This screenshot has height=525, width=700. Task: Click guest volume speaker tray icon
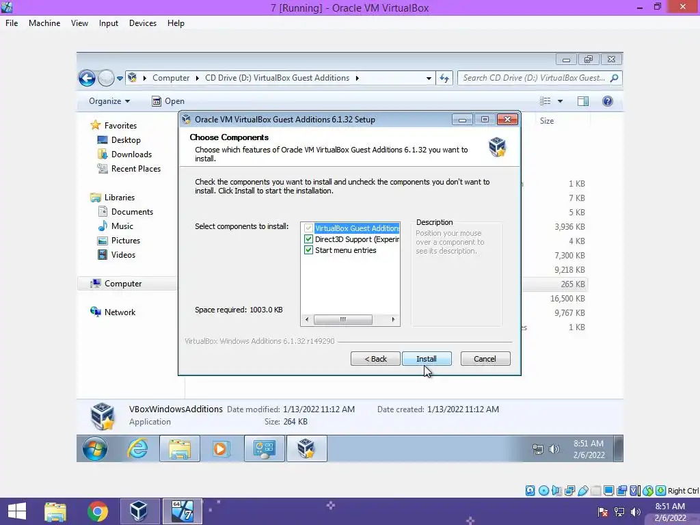tap(554, 449)
